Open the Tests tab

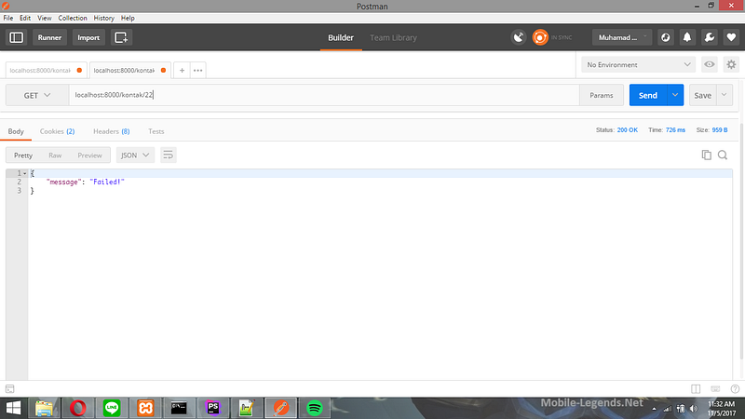coord(156,131)
